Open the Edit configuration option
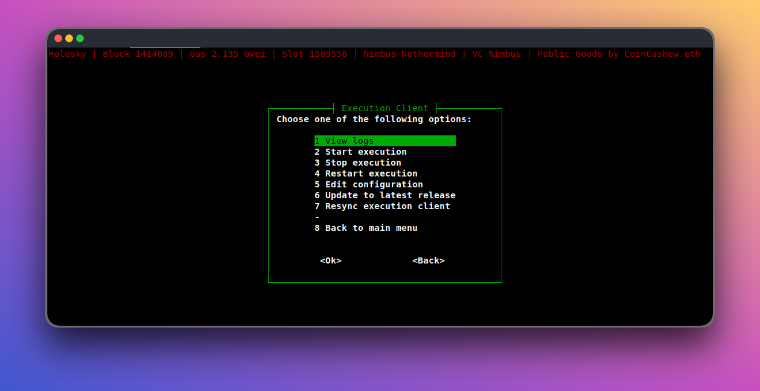 368,184
